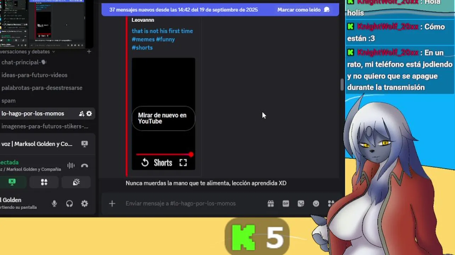455x255 pixels.
Task: Open the emoji picker
Action: pyautogui.click(x=316, y=204)
